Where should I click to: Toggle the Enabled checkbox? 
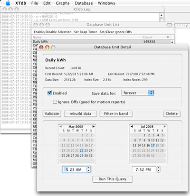[x=49, y=93]
